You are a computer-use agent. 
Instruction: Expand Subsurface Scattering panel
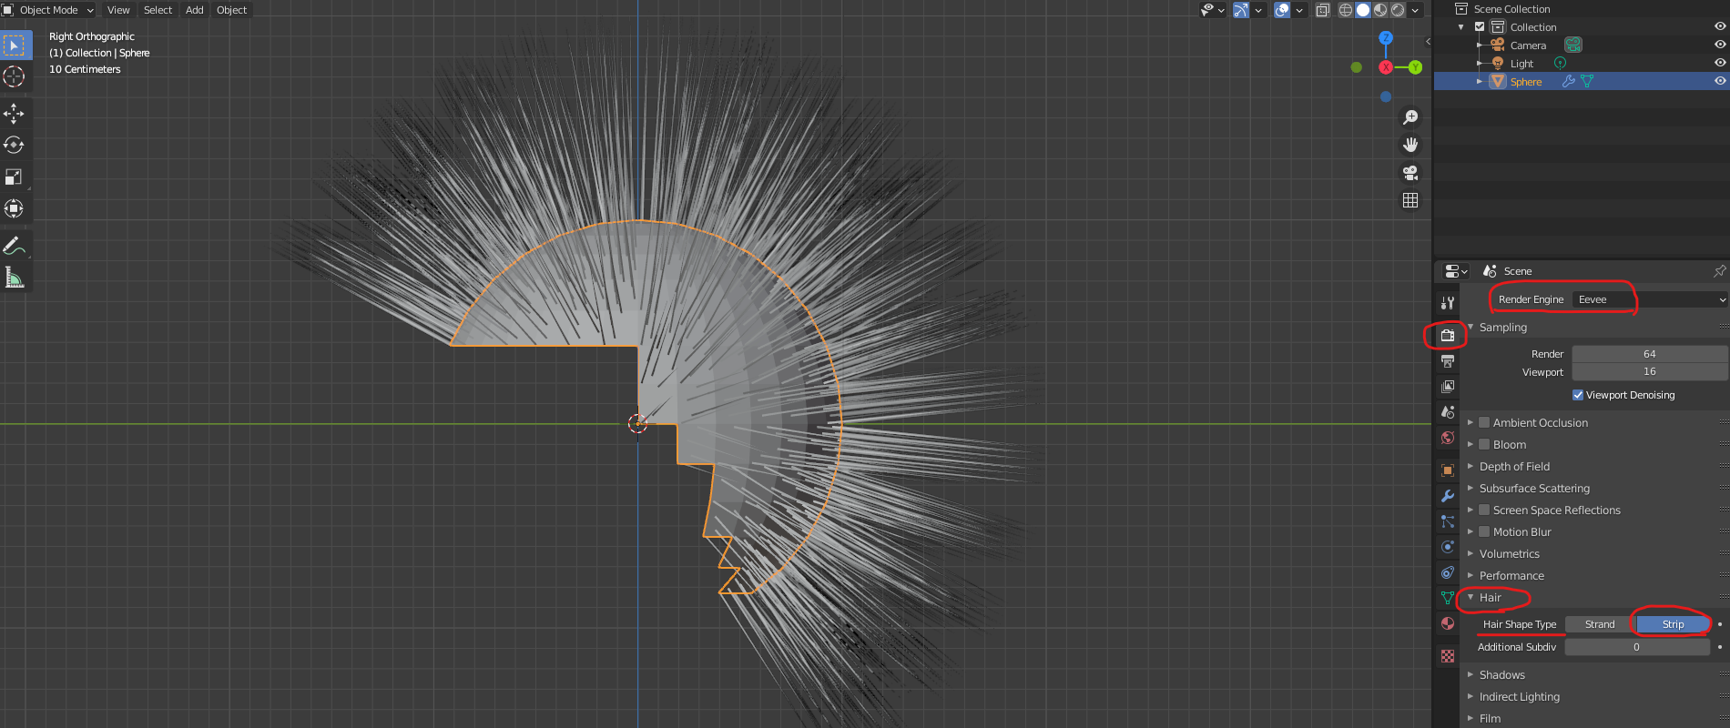tap(1470, 488)
